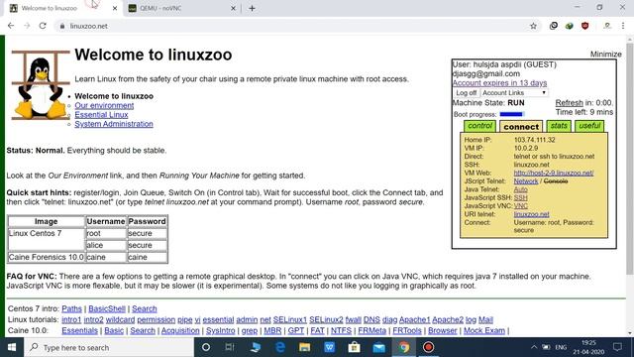Image resolution: width=634 pixels, height=357 pixels.
Task: Open the Caine Essentials link
Action: pyautogui.click(x=79, y=330)
